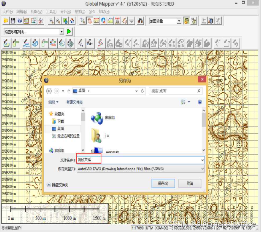Open the GPS menu
Screen dimensions: 262x232
92,12
